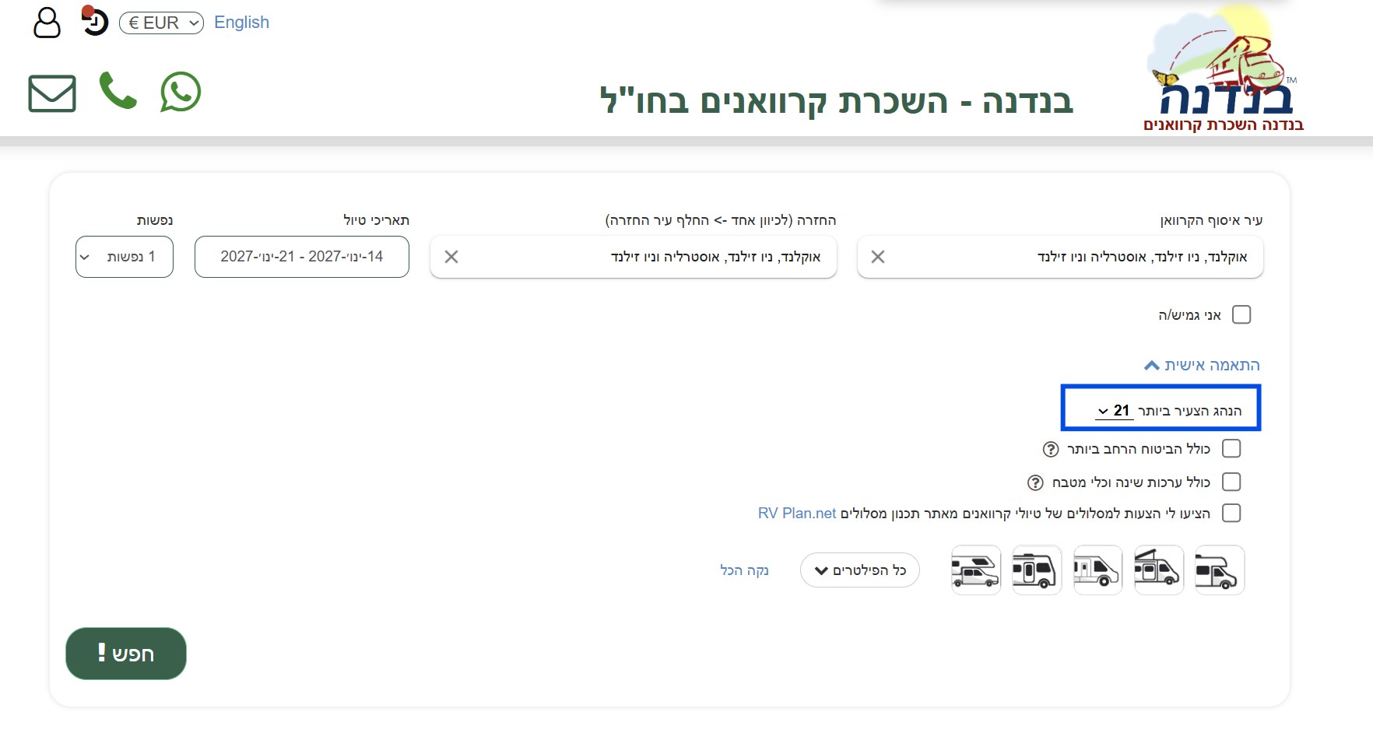Enable the אני גמיש/ה flexibility checkbox
The height and width of the screenshot is (747, 1373).
(1243, 314)
